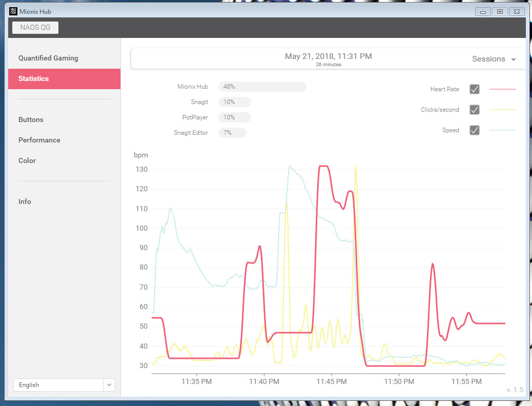Screen dimensions: 532x406
Task: Minimize the Mionix Hub window
Action: coord(483,12)
